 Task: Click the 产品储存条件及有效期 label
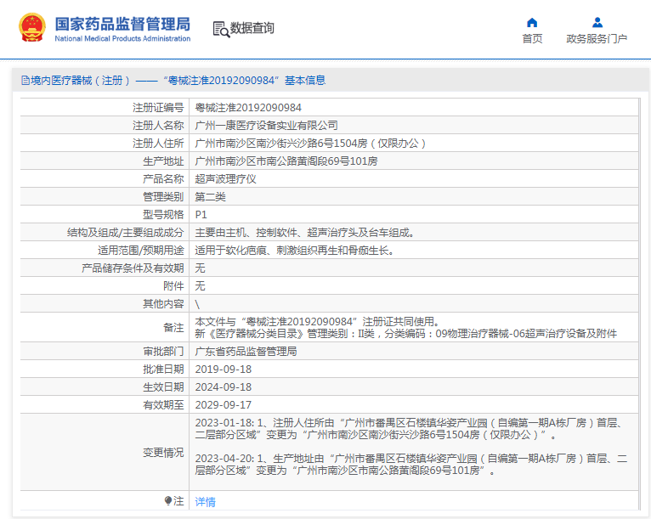click(133, 268)
